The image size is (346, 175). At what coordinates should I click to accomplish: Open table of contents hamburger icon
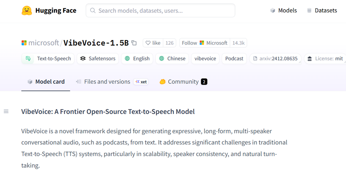tap(6, 111)
